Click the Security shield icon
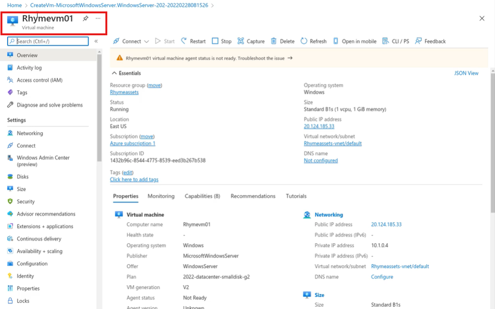The width and height of the screenshot is (495, 309). [x=10, y=201]
